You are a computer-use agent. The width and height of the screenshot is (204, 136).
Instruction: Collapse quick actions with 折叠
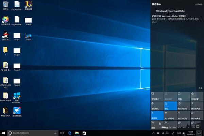[201, 88]
